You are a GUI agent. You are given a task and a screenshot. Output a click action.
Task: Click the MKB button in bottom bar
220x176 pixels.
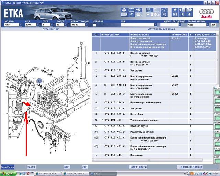point(67,167)
